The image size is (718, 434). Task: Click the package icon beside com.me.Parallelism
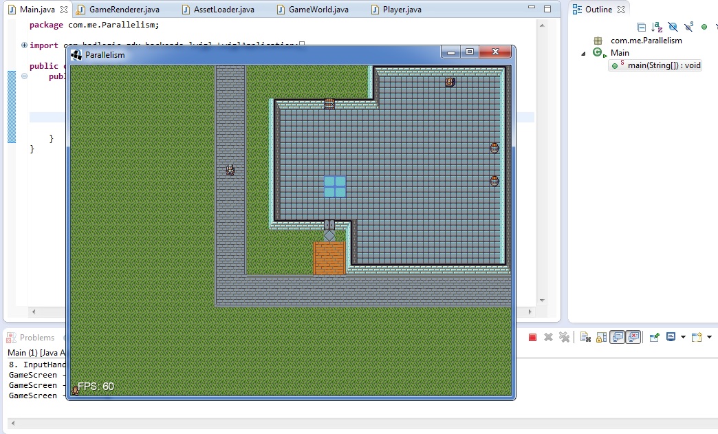click(598, 41)
